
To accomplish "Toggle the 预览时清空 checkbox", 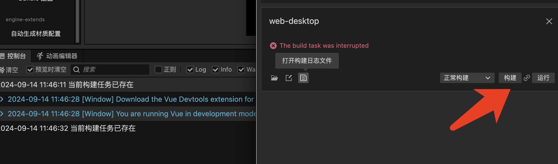I will (30, 70).
